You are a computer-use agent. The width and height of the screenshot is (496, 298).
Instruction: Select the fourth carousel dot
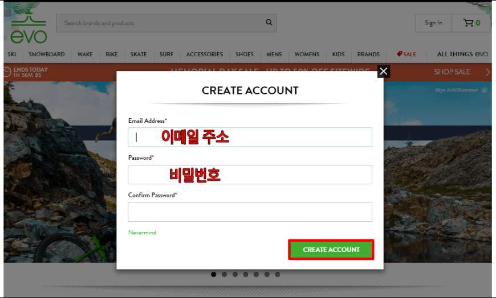tap(246, 274)
